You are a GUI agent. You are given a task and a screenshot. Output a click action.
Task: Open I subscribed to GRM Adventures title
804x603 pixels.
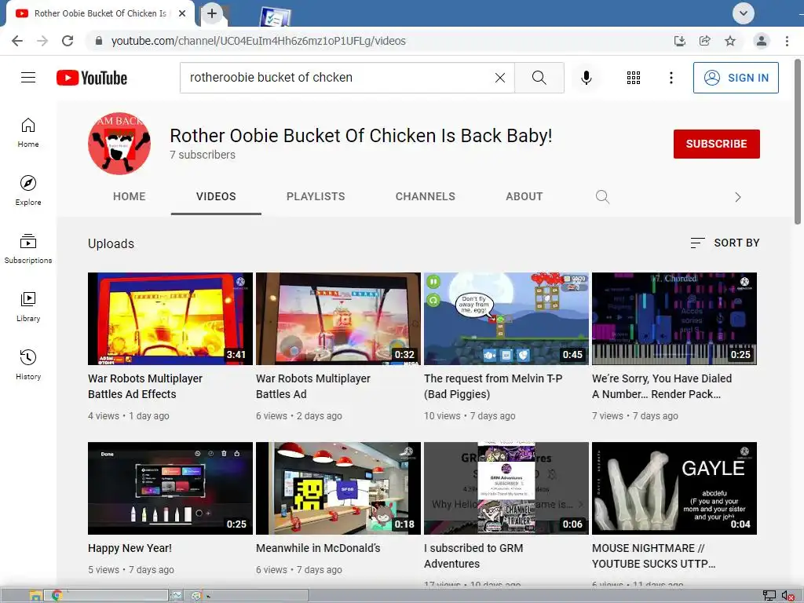[x=473, y=556]
